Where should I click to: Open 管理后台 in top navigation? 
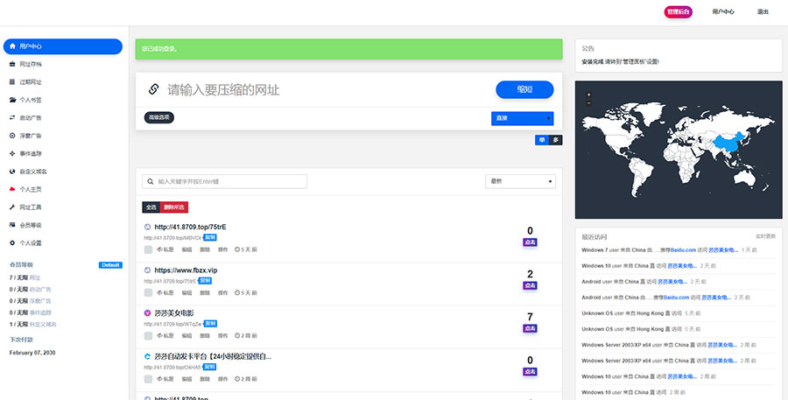(678, 12)
